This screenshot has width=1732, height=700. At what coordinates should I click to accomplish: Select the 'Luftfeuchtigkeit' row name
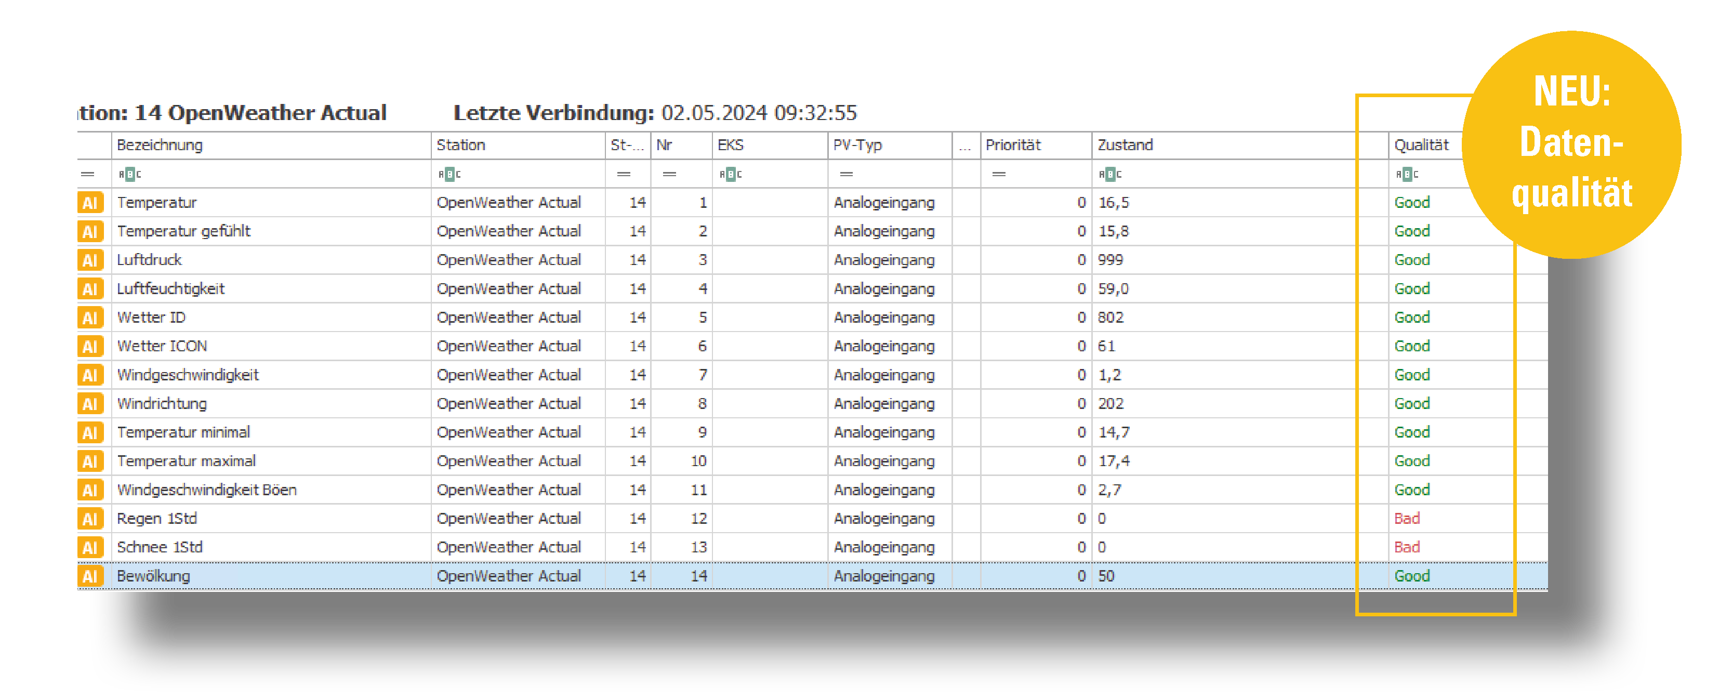[x=171, y=289]
